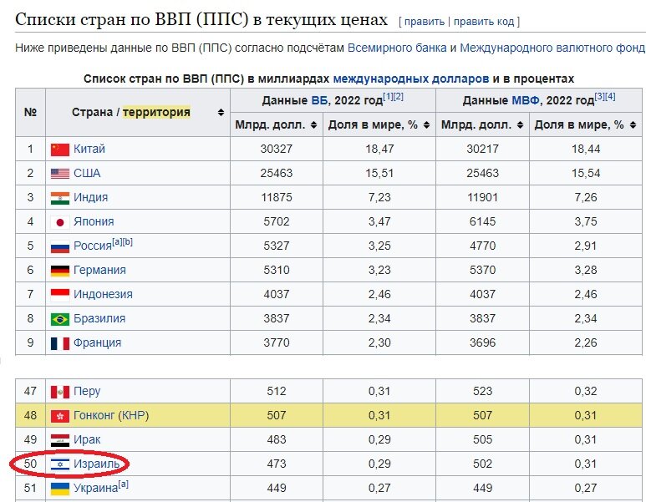Click the Indonesia flag icon
The image size is (646, 502).
pyautogui.click(x=59, y=295)
